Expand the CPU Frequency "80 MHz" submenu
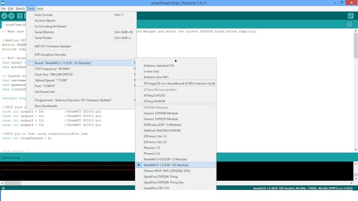 point(81,69)
